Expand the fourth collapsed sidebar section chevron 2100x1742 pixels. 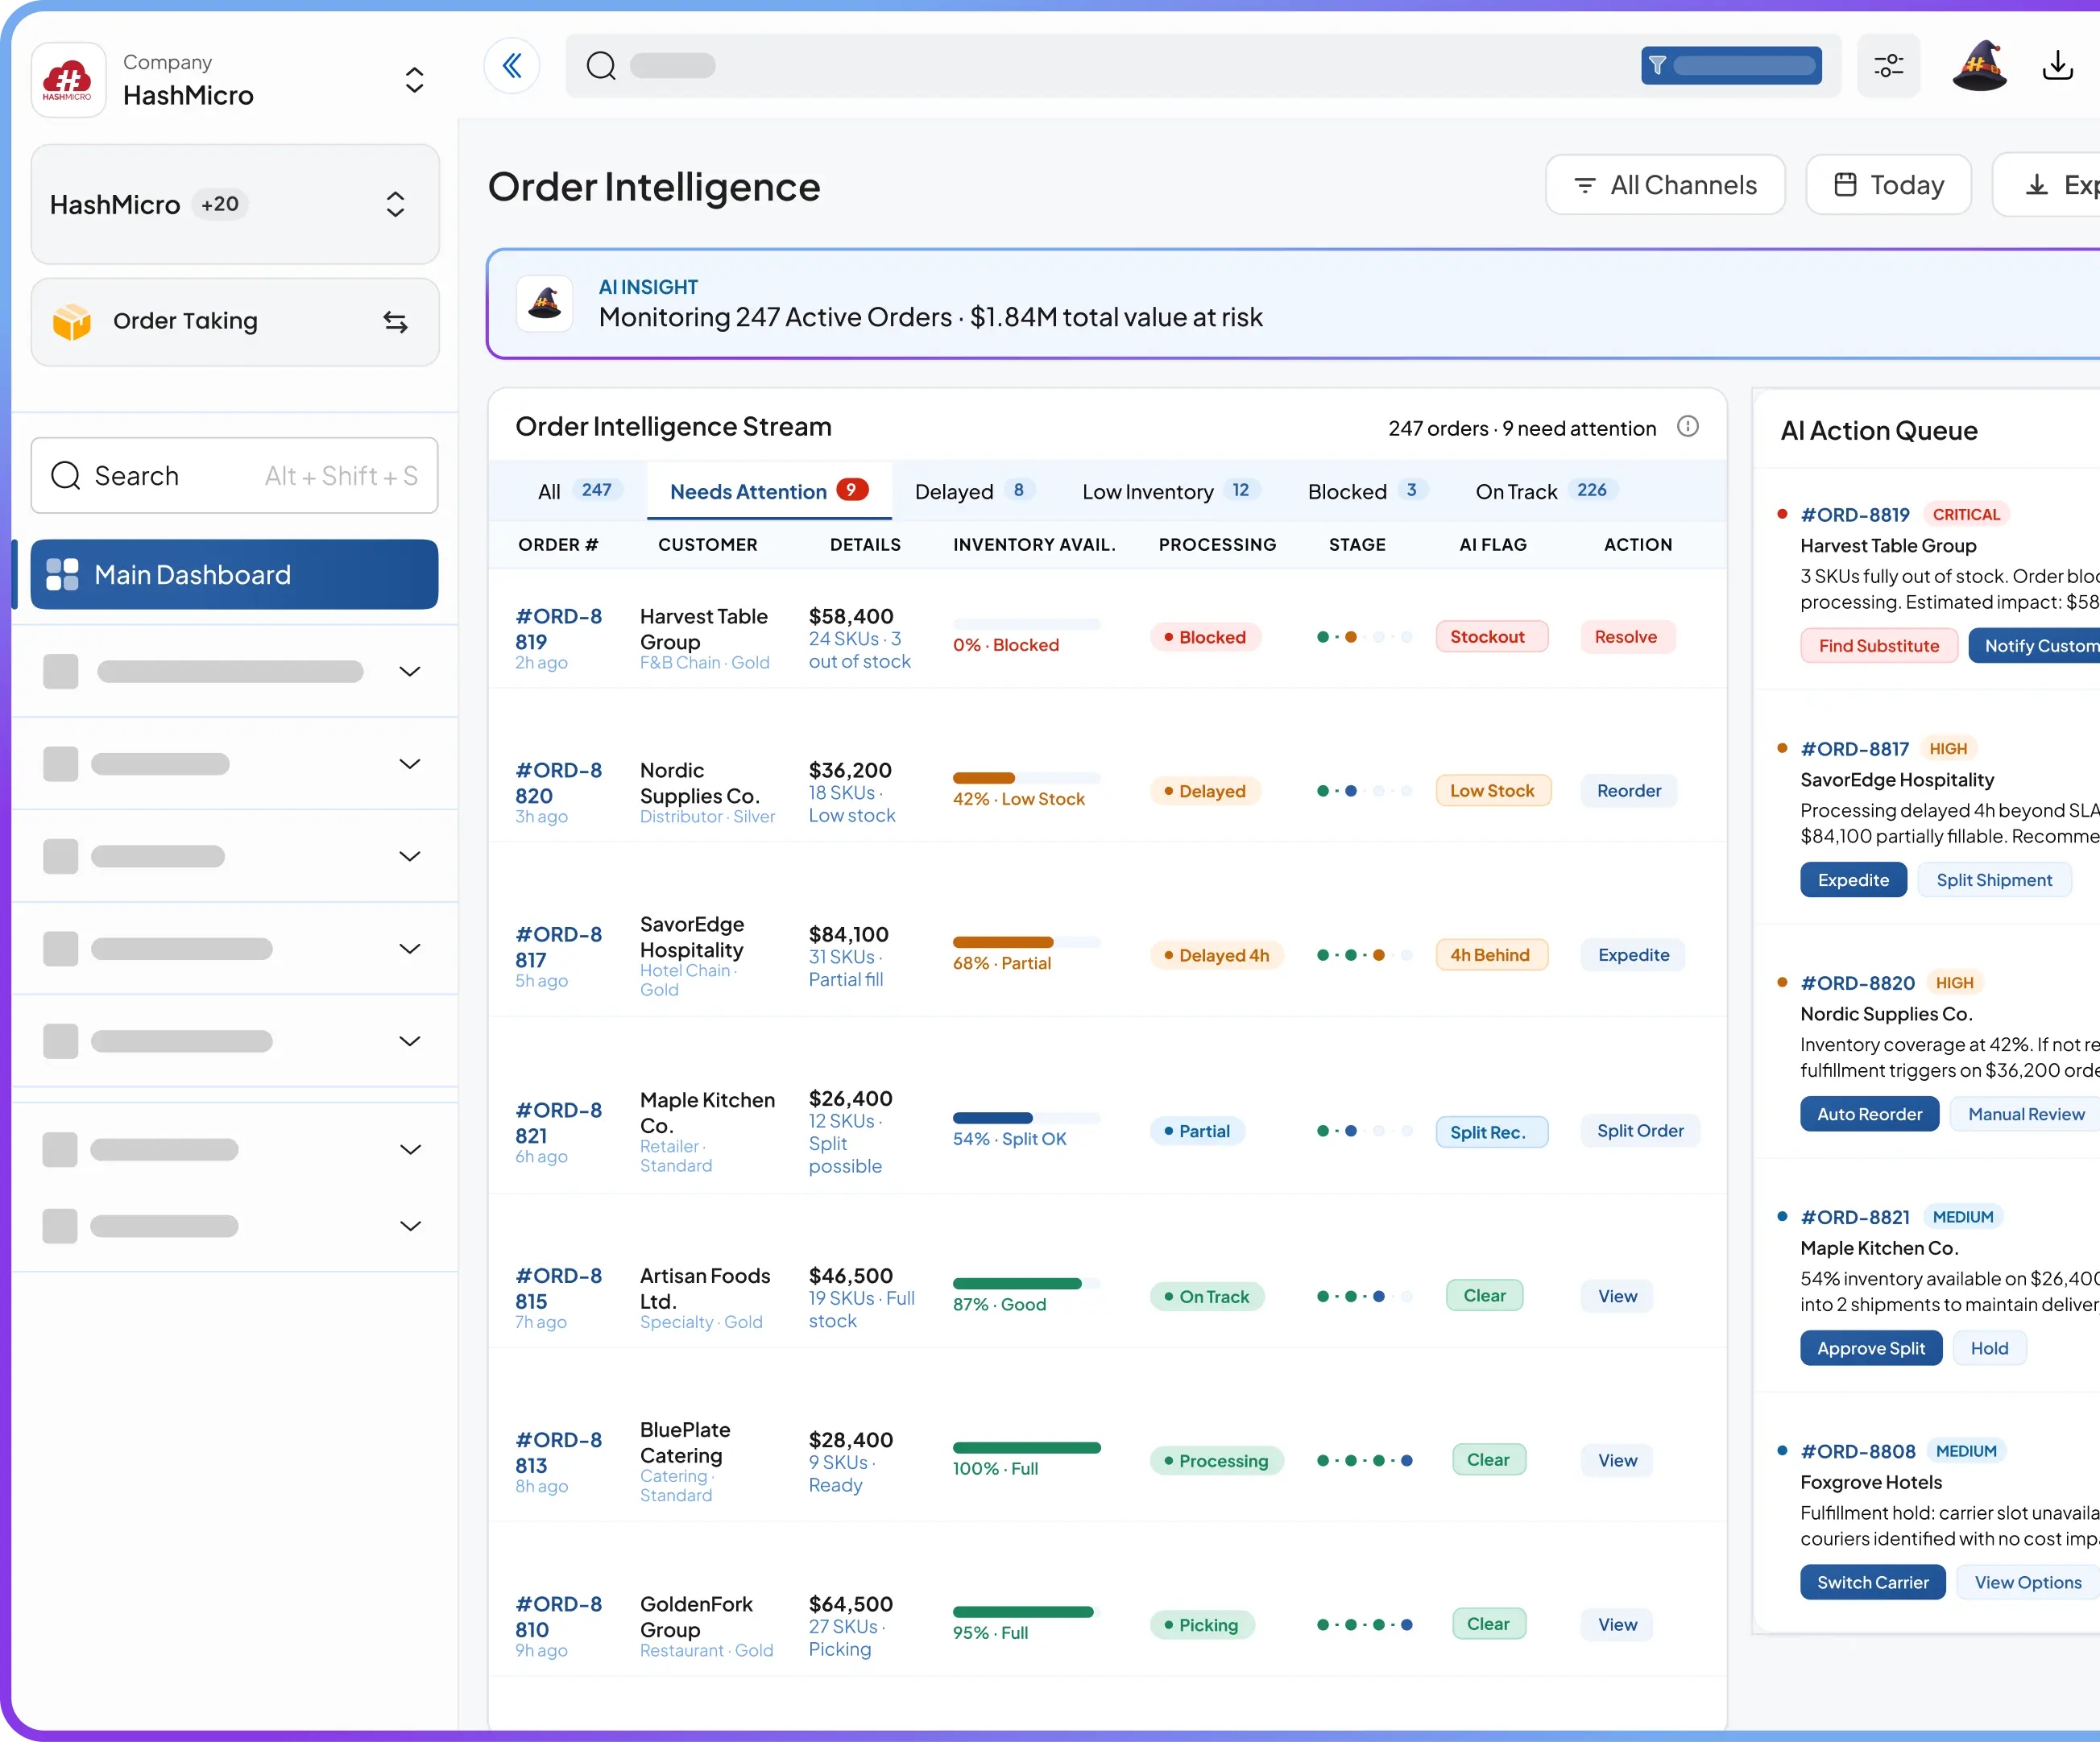coord(410,949)
